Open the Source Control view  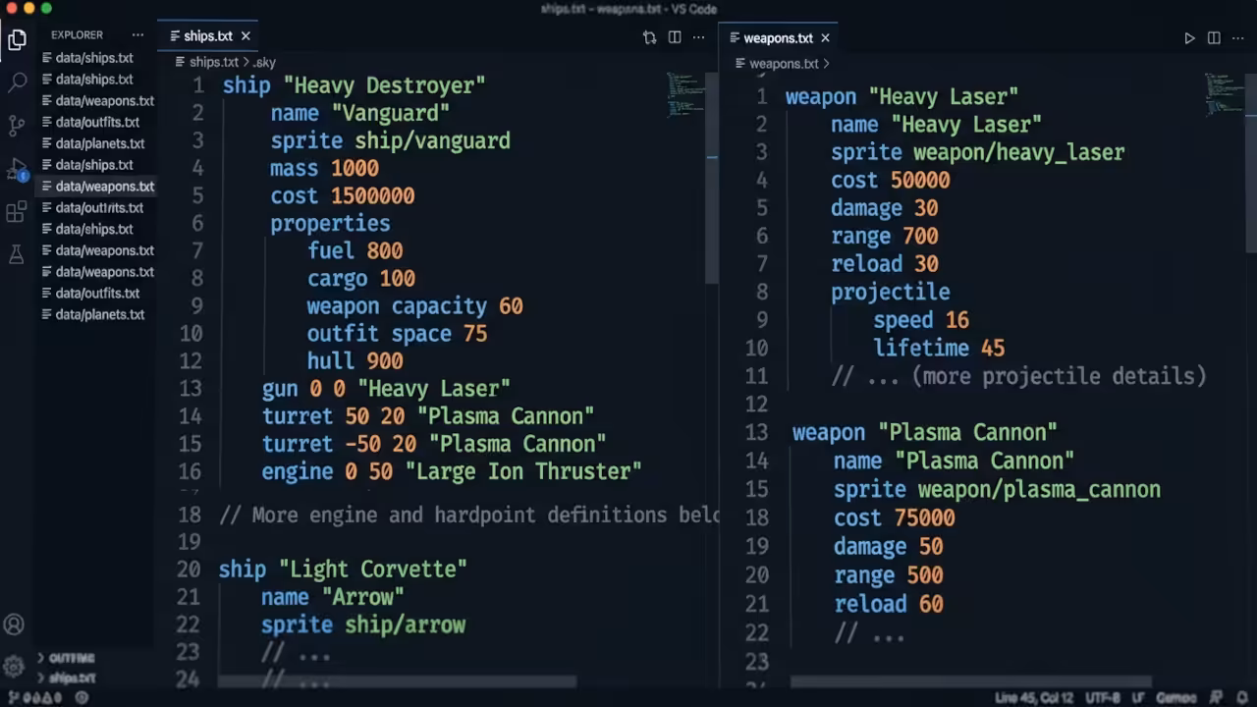click(17, 126)
